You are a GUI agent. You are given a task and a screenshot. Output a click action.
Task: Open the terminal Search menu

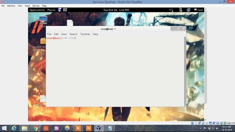73,34
